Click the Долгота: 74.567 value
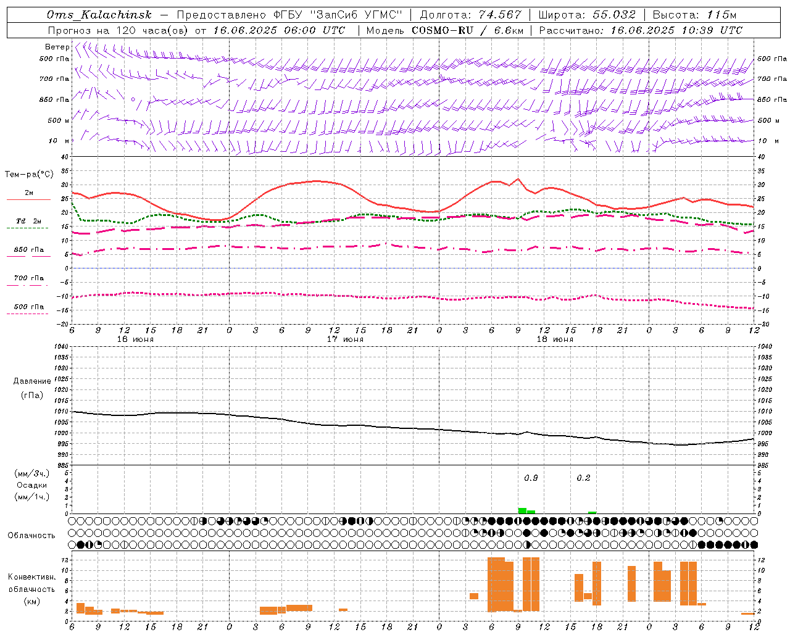Viewport: 790px width, 632px height. point(471,15)
